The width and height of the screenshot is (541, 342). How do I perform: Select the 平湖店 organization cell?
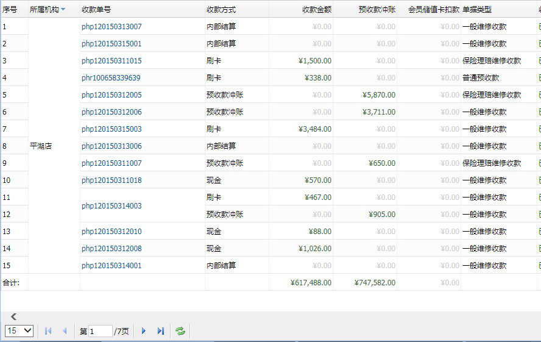click(x=41, y=146)
